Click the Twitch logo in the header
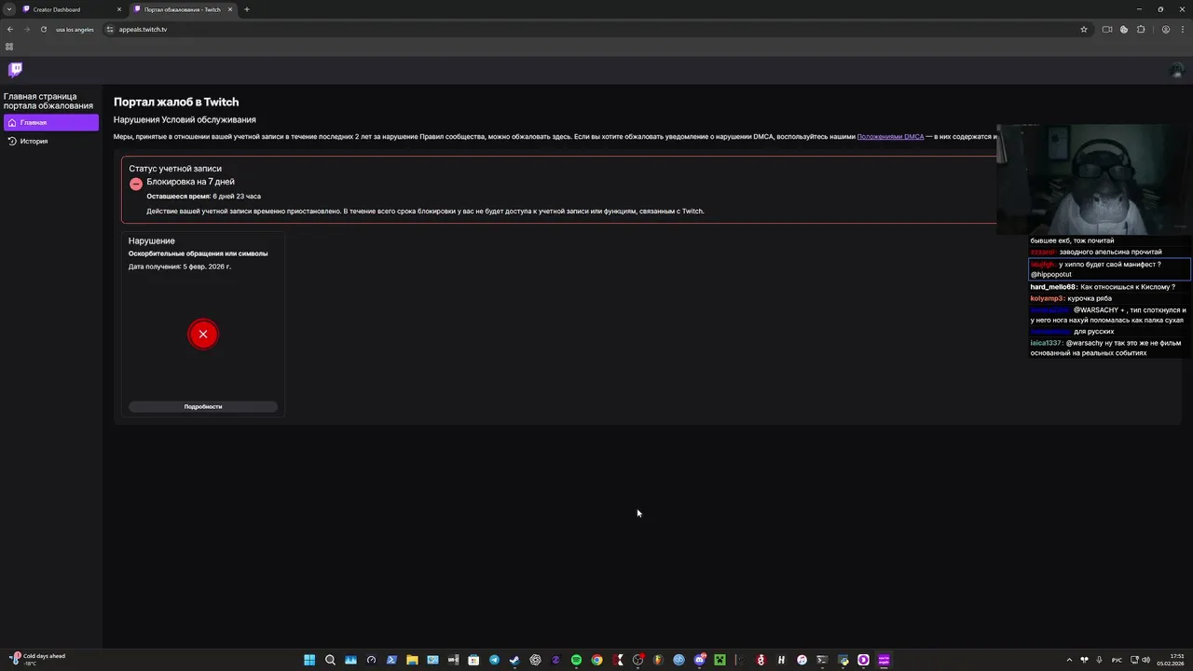 click(15, 69)
